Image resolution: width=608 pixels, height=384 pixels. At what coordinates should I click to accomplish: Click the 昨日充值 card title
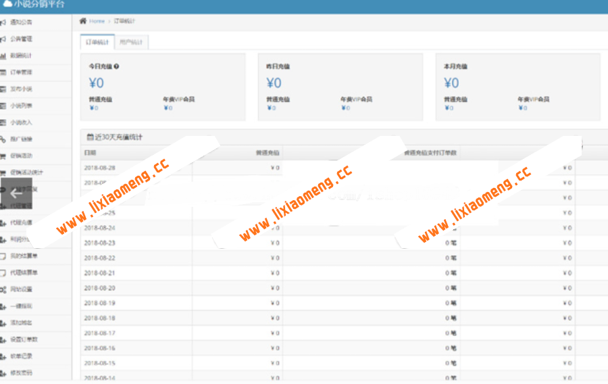[x=278, y=66]
